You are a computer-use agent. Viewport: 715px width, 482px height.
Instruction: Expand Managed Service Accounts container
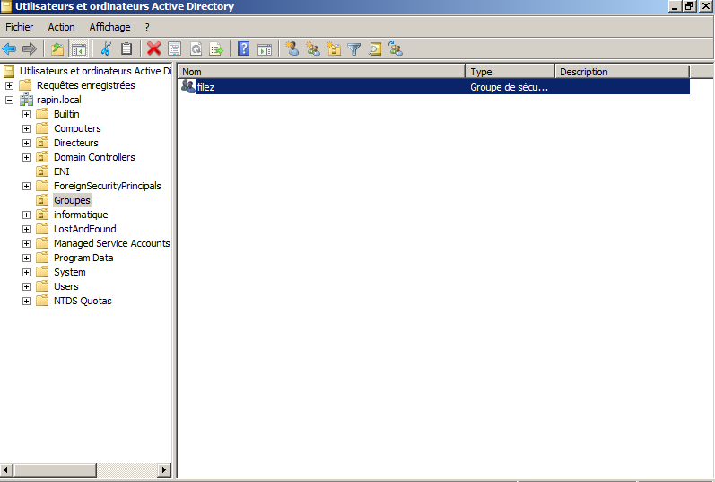coord(26,244)
